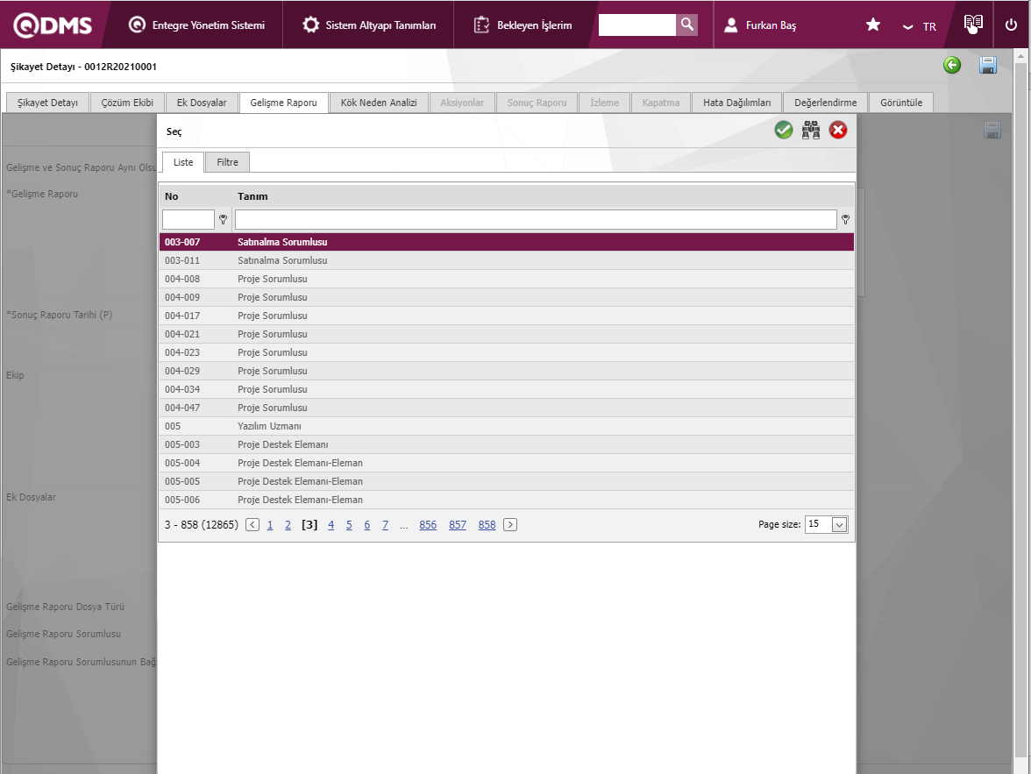The image size is (1031, 774).
Task: Click the binoculars search icon in dialog
Action: tap(811, 131)
